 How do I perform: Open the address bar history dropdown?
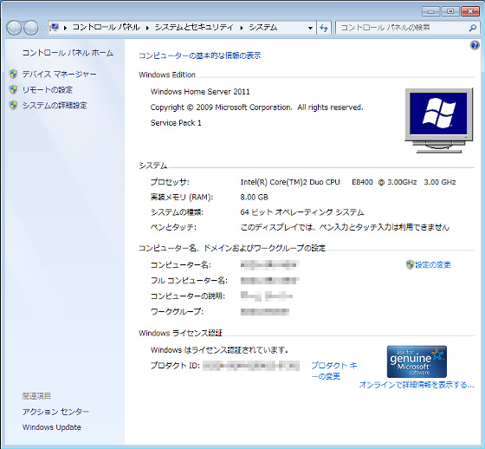pos(310,28)
